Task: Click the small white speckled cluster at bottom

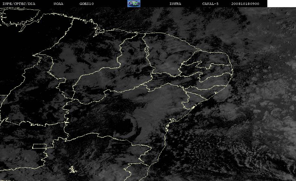Action: pyautogui.click(x=73, y=170)
